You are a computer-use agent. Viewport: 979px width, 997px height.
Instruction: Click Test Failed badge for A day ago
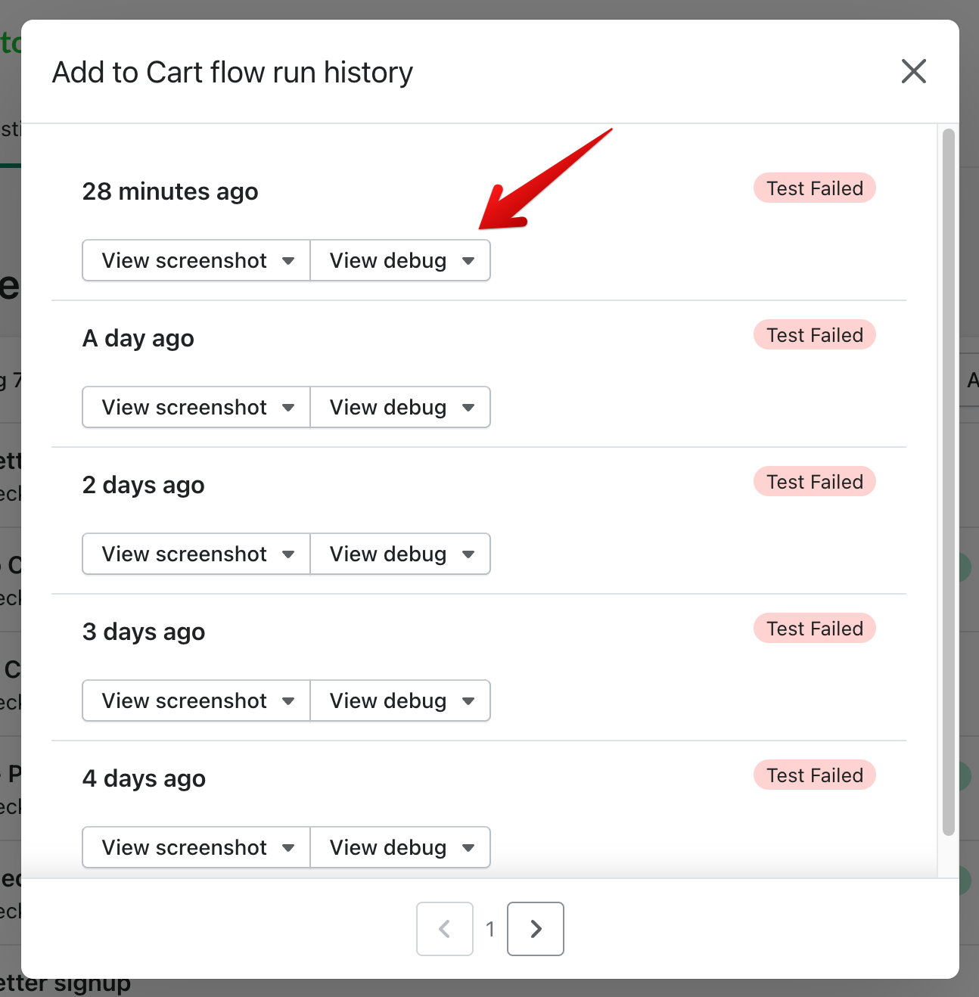coord(814,335)
